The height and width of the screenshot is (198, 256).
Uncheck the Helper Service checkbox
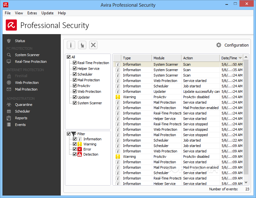click(75, 69)
